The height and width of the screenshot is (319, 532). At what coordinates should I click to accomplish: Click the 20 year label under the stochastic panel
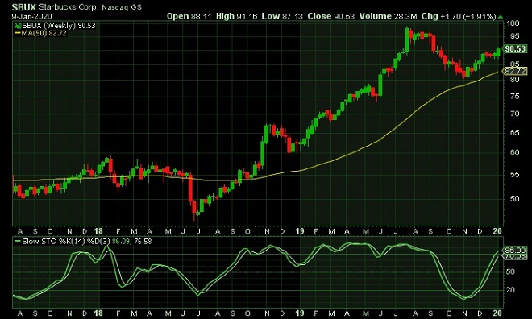(x=497, y=313)
